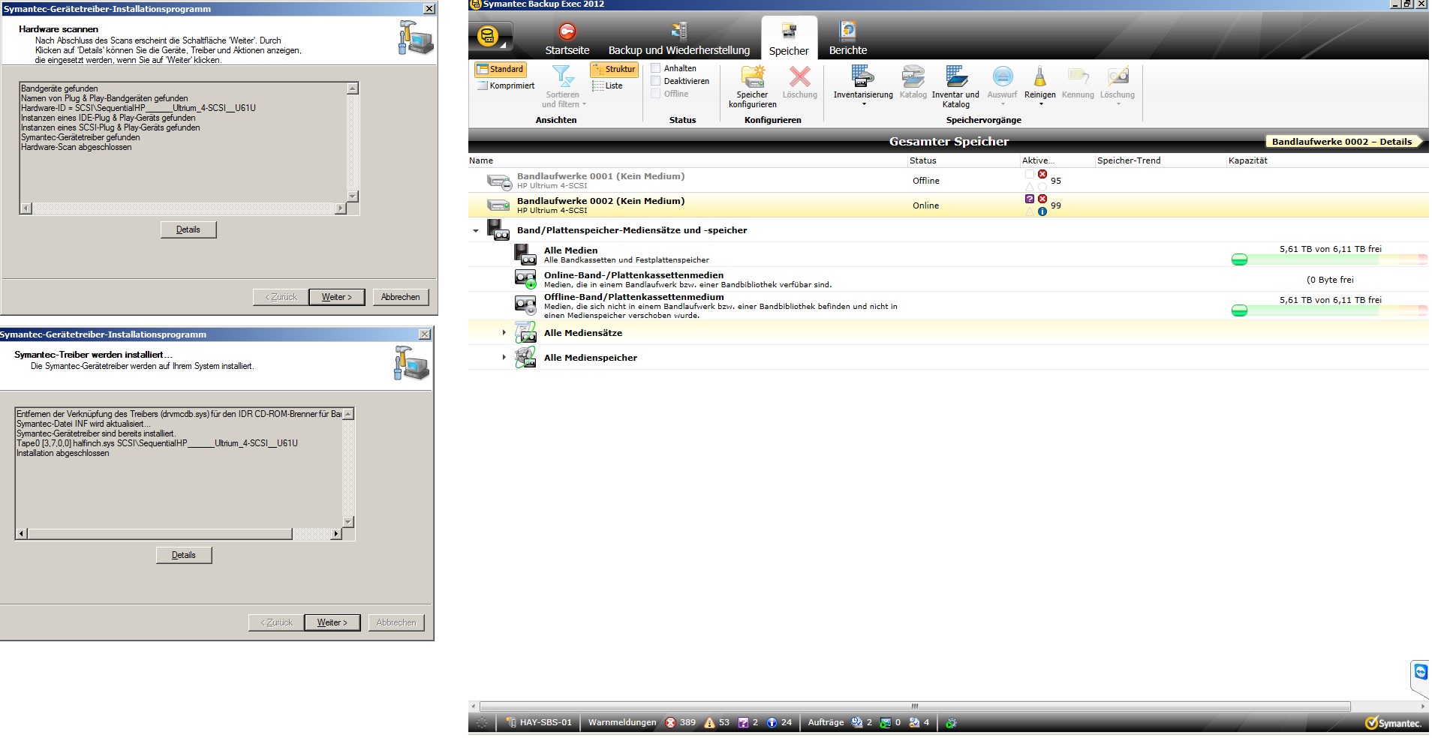Click the HAY-SBS-01 server icon
This screenshot has height=738, width=1432.
coord(510,723)
